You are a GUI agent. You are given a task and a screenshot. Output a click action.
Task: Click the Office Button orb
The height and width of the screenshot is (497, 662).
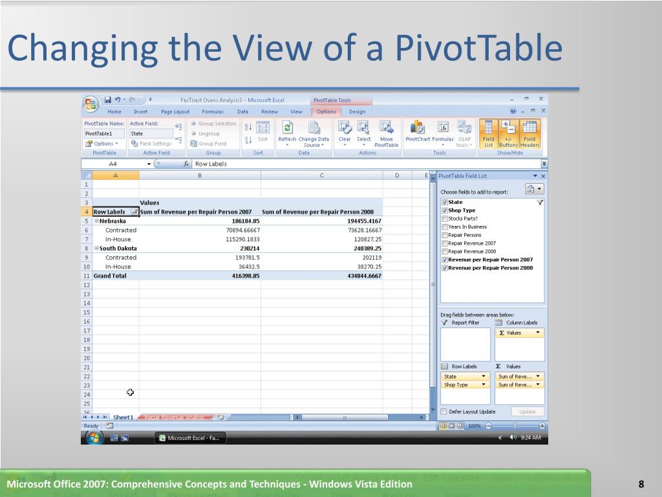point(91,104)
